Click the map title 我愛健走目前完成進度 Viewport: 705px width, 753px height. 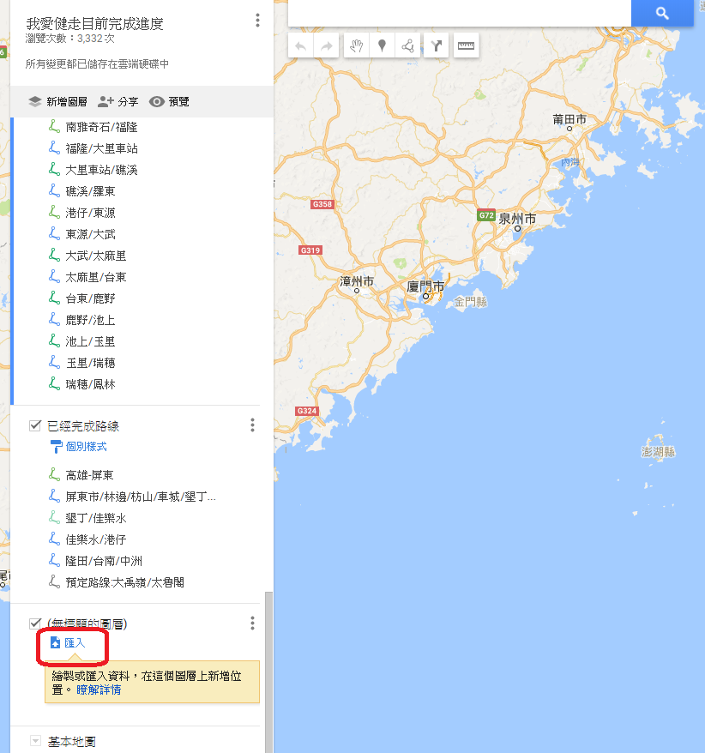click(94, 23)
